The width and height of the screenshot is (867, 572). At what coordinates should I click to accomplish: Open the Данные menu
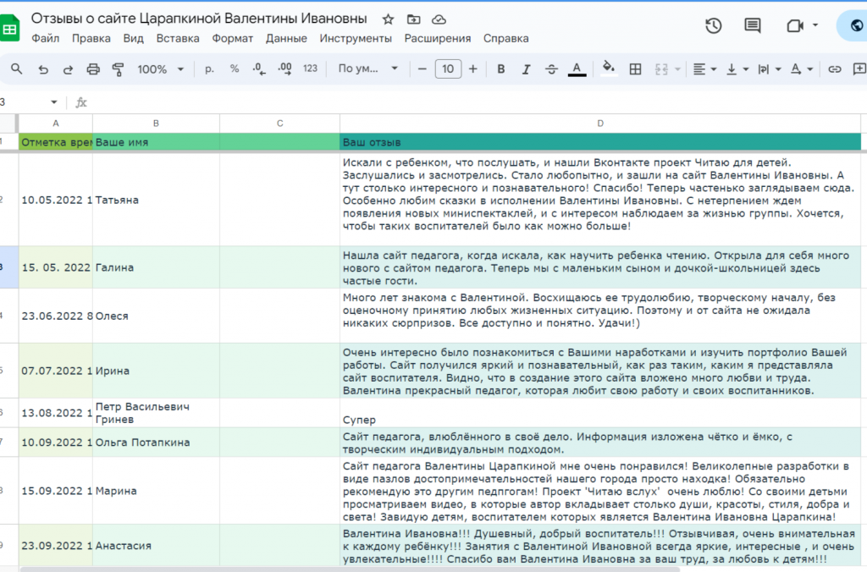286,38
